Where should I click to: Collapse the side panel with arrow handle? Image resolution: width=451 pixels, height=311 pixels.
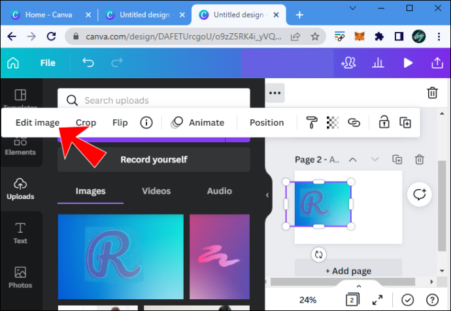pos(267,195)
